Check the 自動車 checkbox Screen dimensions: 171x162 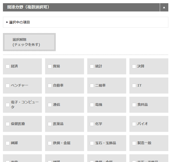[50, 86]
